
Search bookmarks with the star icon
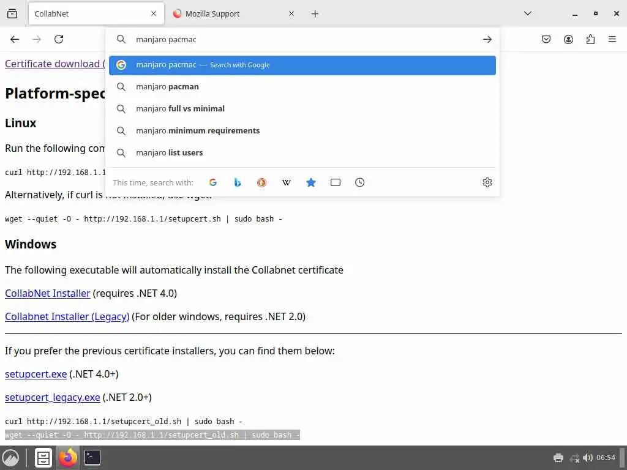310,182
